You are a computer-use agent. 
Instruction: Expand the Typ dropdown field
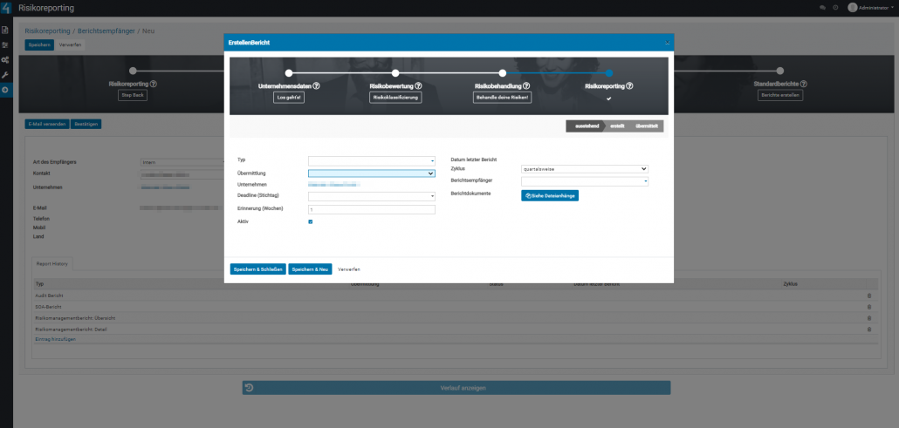point(371,160)
